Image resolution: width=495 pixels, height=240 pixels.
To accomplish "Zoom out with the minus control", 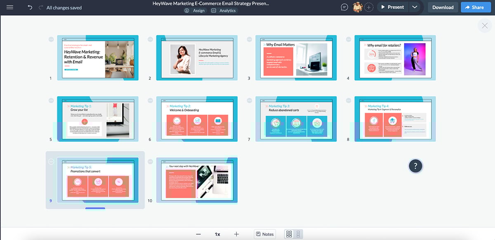I will 198,234.
